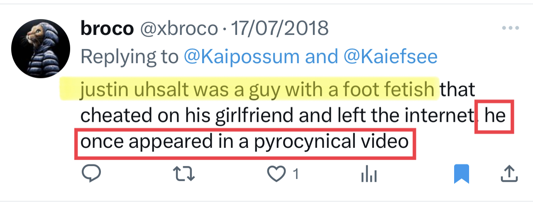Image resolution: width=533 pixels, height=206 pixels.
Task: Click the like count number 1
Action: pyautogui.click(x=296, y=174)
